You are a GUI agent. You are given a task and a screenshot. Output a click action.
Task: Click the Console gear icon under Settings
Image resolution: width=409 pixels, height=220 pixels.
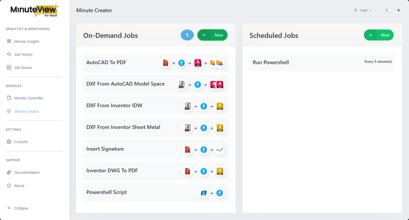click(x=9, y=142)
